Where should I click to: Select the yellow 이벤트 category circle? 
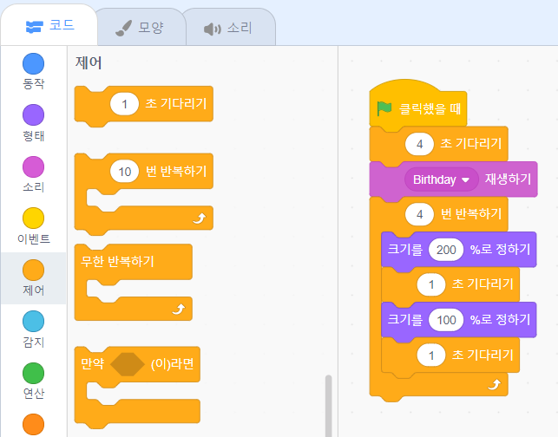pyautogui.click(x=34, y=218)
